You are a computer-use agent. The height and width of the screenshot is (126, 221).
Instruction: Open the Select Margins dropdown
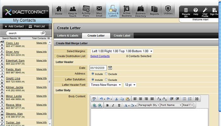point(122,51)
